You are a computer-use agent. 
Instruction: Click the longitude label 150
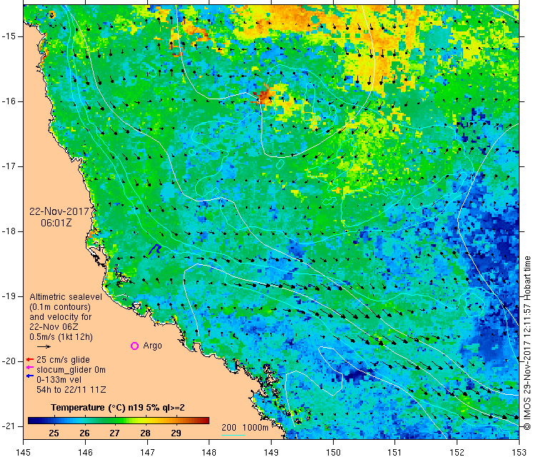(333, 452)
